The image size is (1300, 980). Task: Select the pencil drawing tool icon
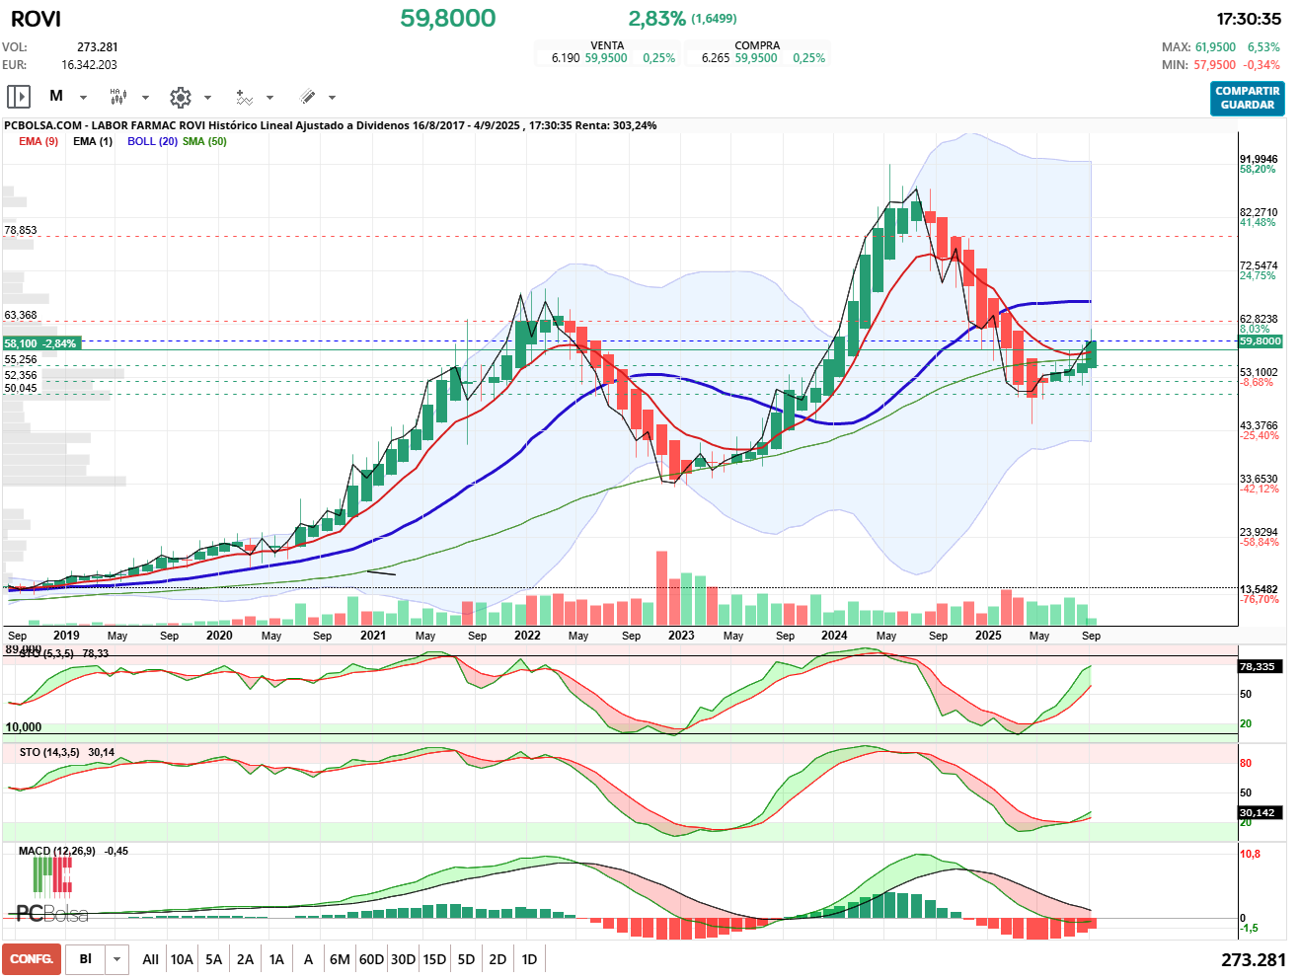coord(307,97)
